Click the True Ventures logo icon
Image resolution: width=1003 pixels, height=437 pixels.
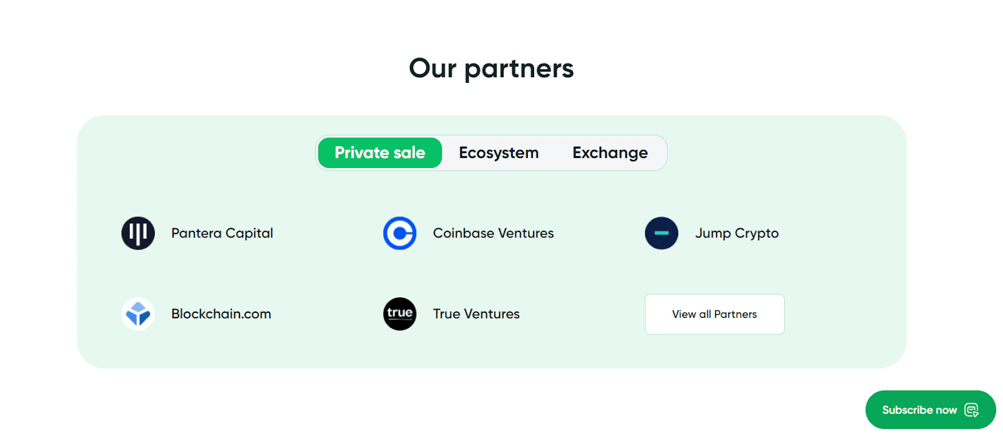pos(400,313)
